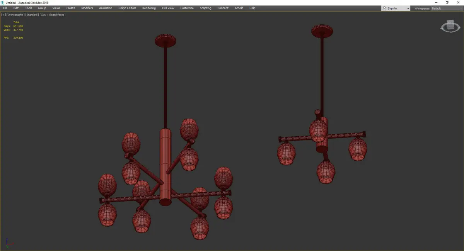This screenshot has height=251, width=464.
Task: Click the XYZ axis tripod gizmo
Action: tap(9, 243)
